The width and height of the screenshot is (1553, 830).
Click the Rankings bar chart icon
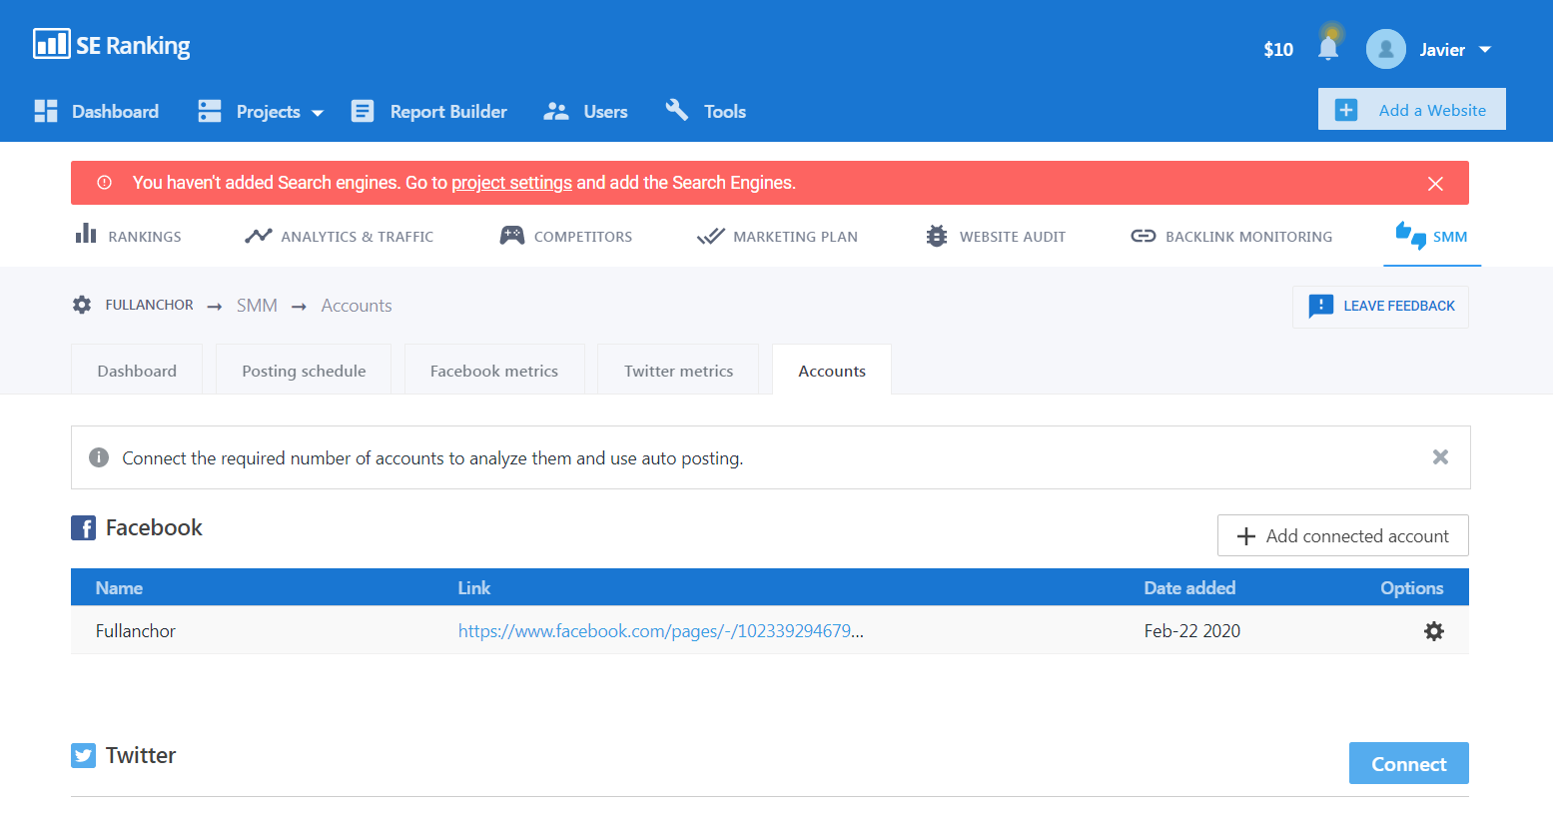pyautogui.click(x=86, y=234)
